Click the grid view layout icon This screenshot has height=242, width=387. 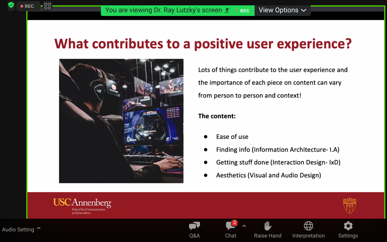tap(48, 6)
